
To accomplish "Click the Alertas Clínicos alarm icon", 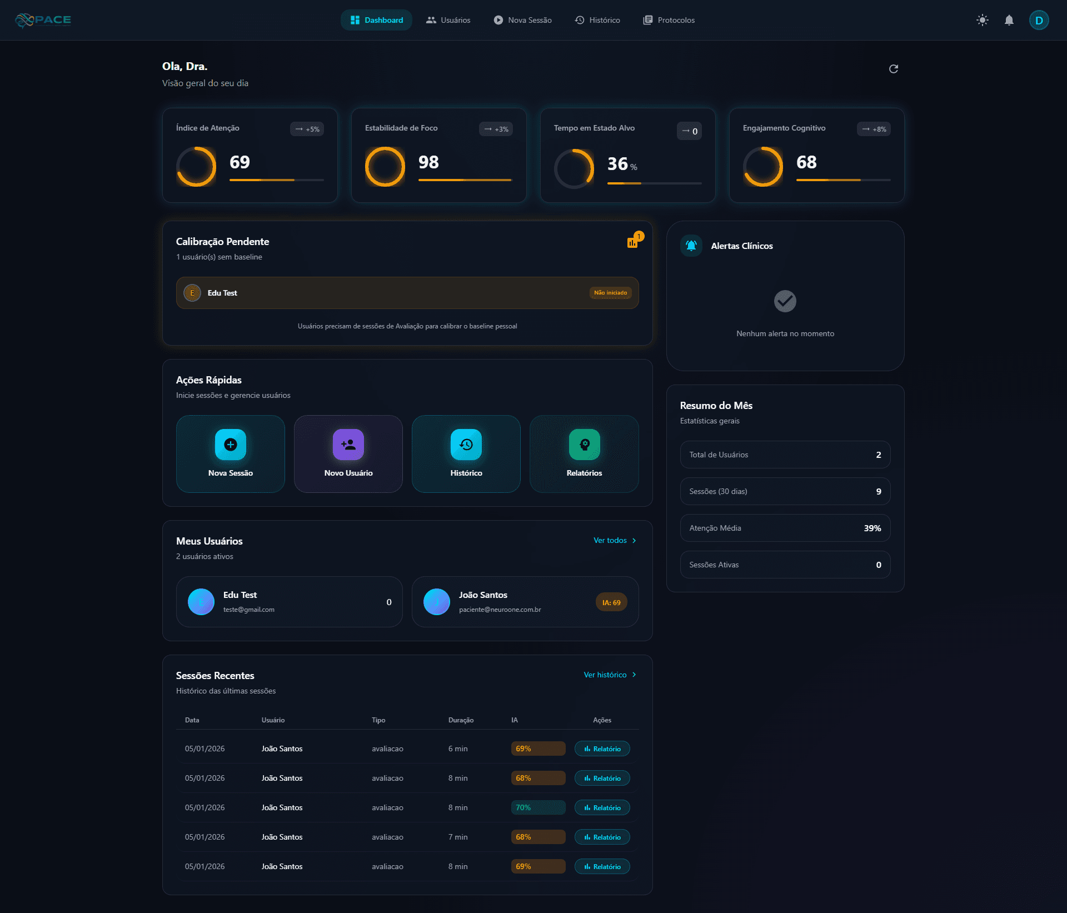I will [691, 246].
